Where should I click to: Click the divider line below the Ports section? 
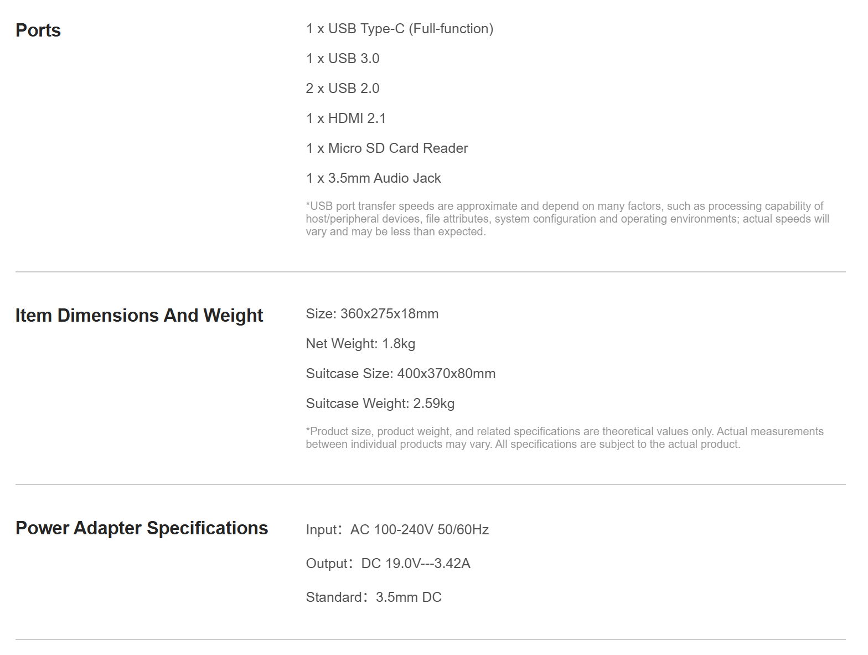(431, 272)
